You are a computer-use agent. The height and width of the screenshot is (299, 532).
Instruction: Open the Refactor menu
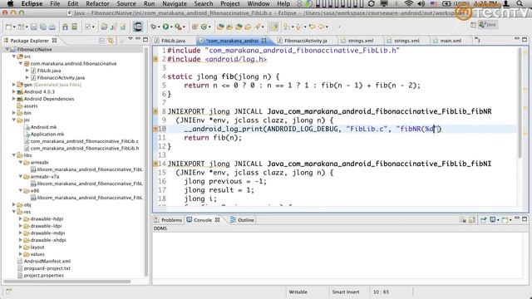click(x=97, y=3)
